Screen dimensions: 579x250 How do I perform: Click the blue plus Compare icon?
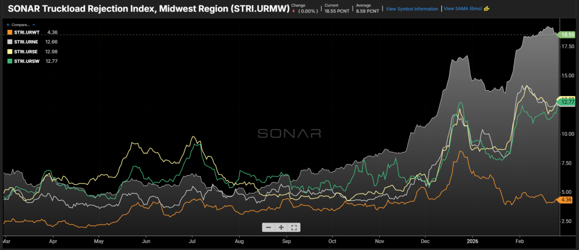pos(7,24)
